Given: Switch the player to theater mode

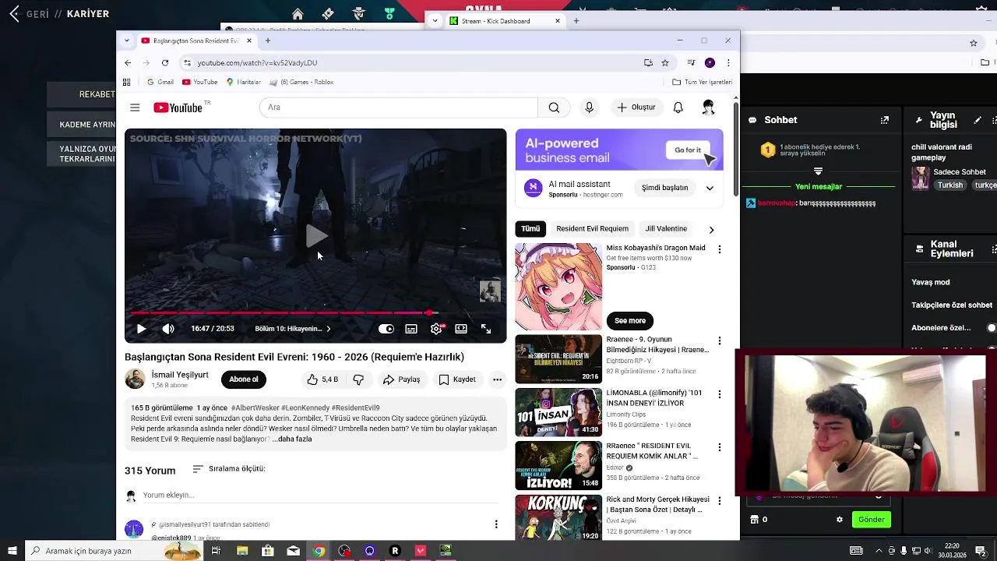Looking at the screenshot, I should 461,329.
